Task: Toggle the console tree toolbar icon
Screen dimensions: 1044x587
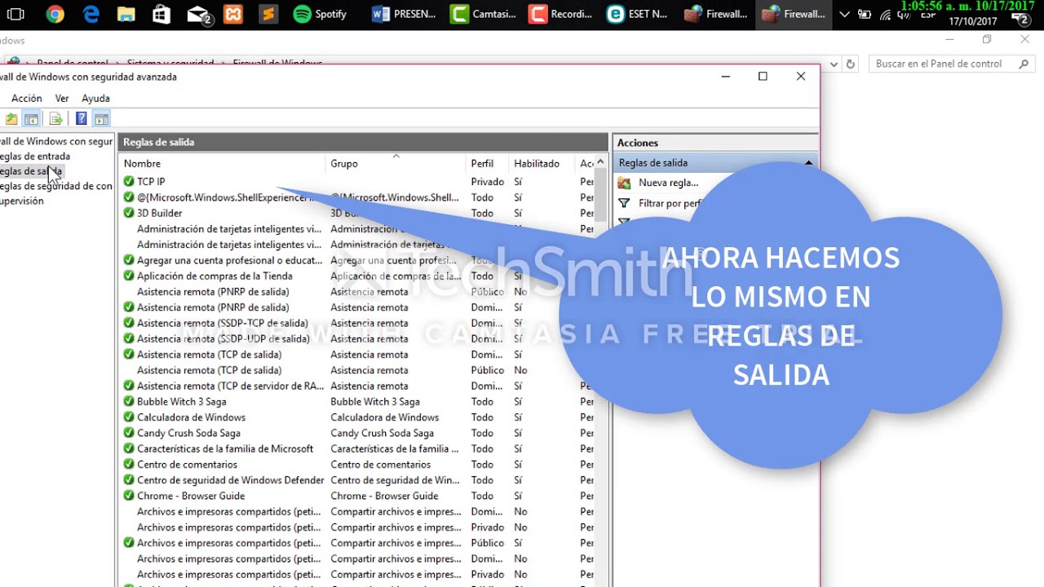Action: [31, 119]
